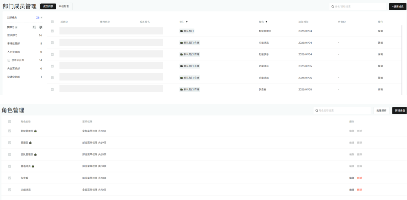Click the lock icon beside 团队管理员 role
Viewport: 407px width, 200px height.
pyautogui.click(x=35, y=155)
